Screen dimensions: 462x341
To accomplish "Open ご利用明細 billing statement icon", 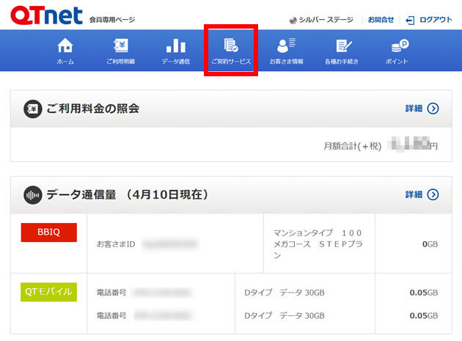I will tap(121, 45).
